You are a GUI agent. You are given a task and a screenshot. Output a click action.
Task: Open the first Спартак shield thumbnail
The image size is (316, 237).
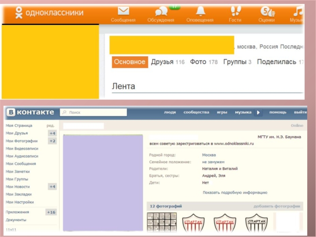click(193, 223)
